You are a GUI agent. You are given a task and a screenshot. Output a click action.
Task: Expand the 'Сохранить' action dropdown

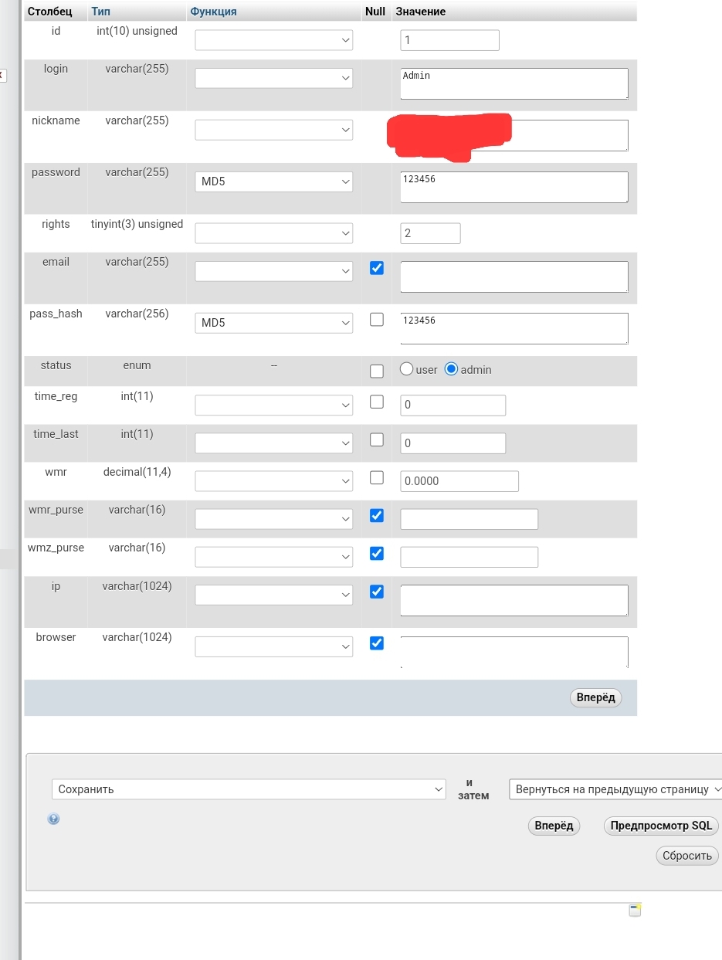coord(249,789)
